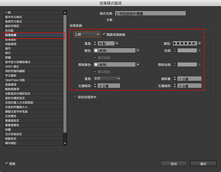Select 注音的字體與大小 category
The height and width of the screenshot is (172, 221).
[34, 107]
